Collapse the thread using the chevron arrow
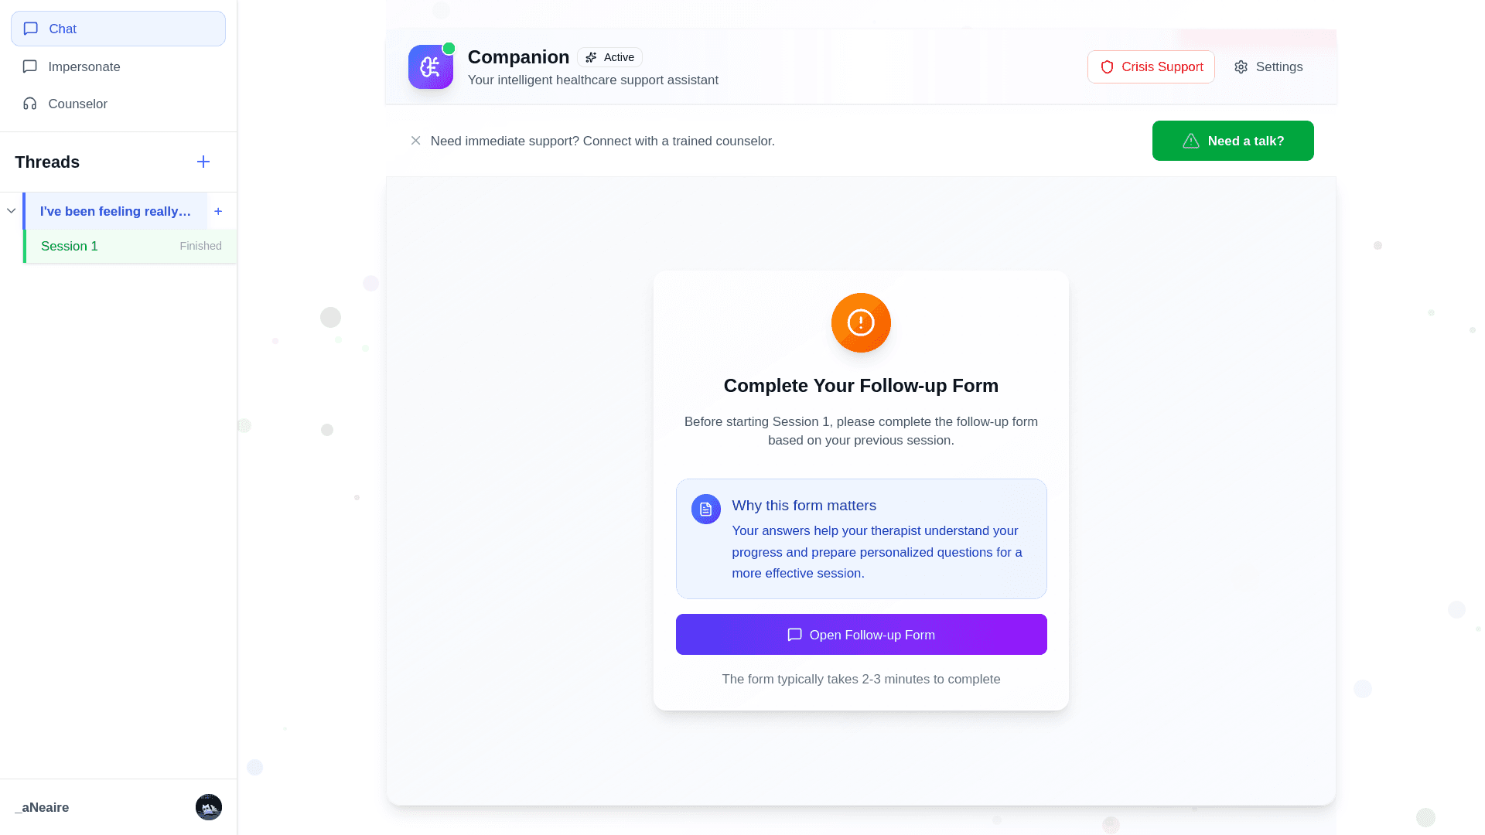The height and width of the screenshot is (835, 1485). point(12,211)
